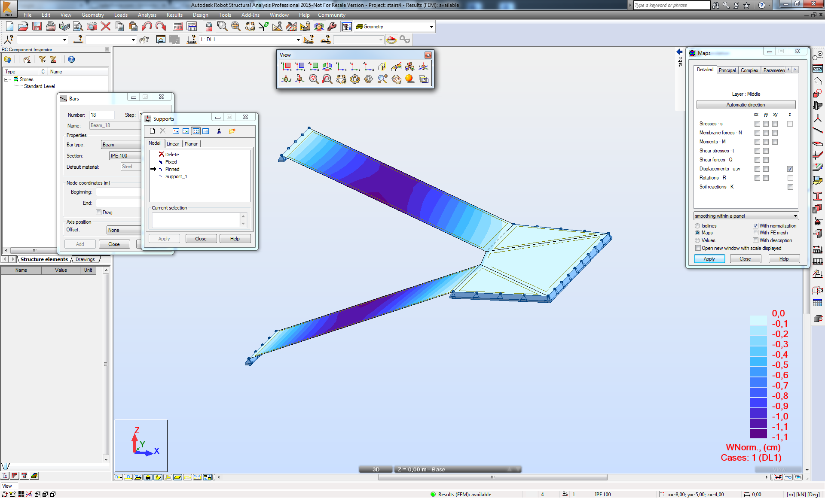This screenshot has height=498, width=825.
Task: Click the red X delete icon in toolbar
Action: [x=106, y=27]
